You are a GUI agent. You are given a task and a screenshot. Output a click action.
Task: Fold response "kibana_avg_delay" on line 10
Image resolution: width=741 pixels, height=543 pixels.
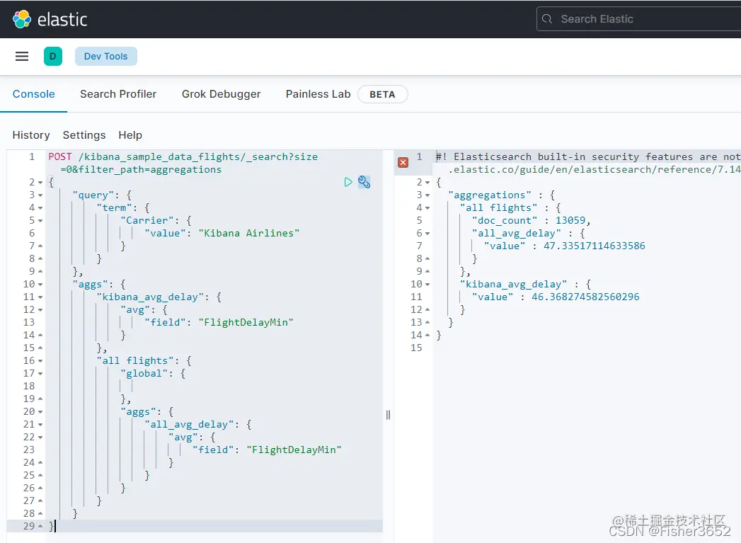tap(427, 285)
